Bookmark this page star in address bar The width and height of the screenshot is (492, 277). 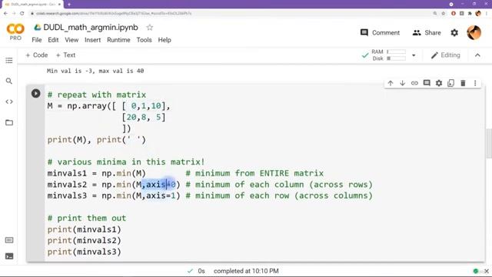(443, 13)
